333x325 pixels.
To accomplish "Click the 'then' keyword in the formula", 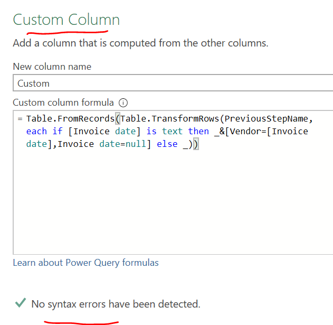I will coord(198,131).
